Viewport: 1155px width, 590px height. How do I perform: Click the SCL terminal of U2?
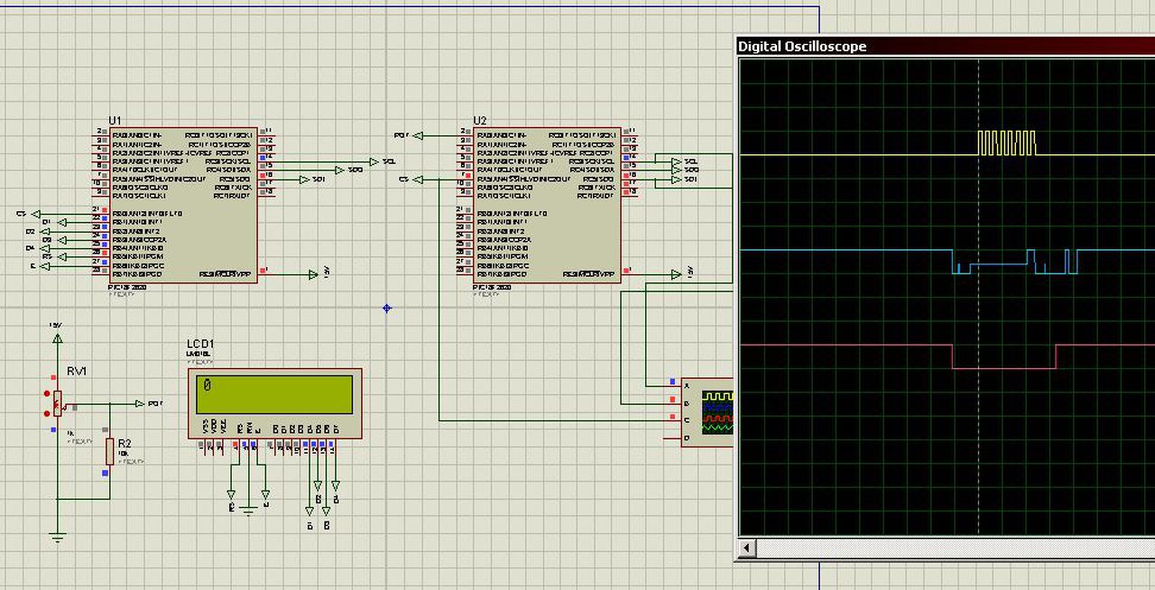point(685,161)
